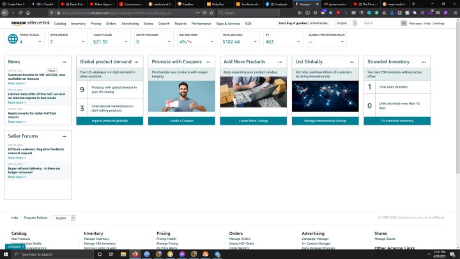460x259 pixels.
Task: Expand the Buyer Messages dropdown
Action: (169, 42)
